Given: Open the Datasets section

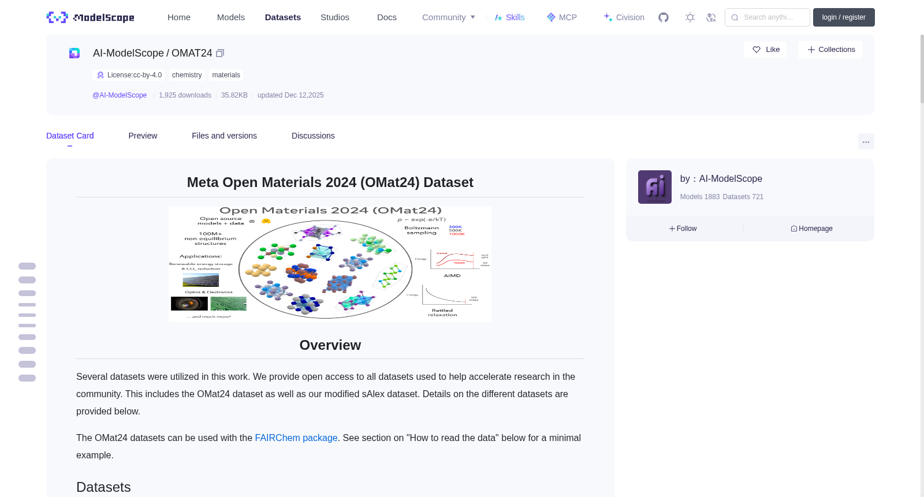Looking at the screenshot, I should coord(283,17).
